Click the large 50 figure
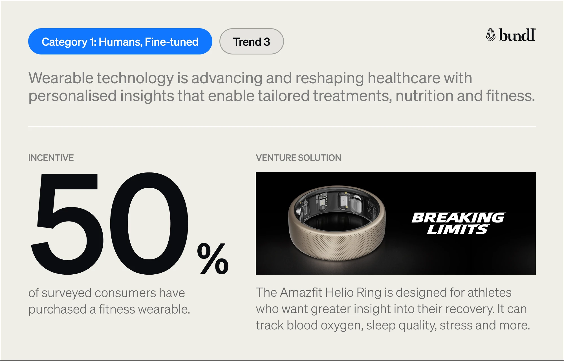This screenshot has height=361, width=564. (109, 224)
